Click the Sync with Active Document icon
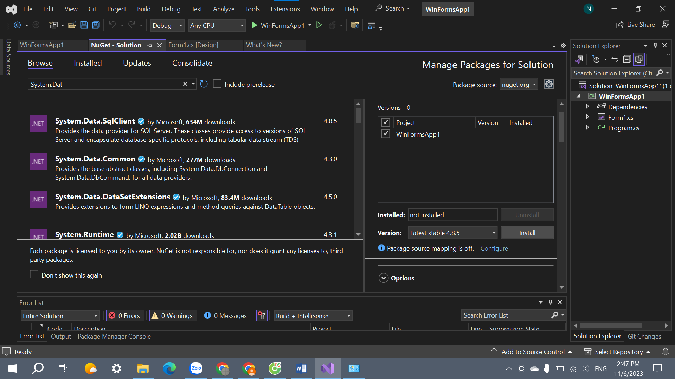This screenshot has width=675, height=379. tap(615, 59)
